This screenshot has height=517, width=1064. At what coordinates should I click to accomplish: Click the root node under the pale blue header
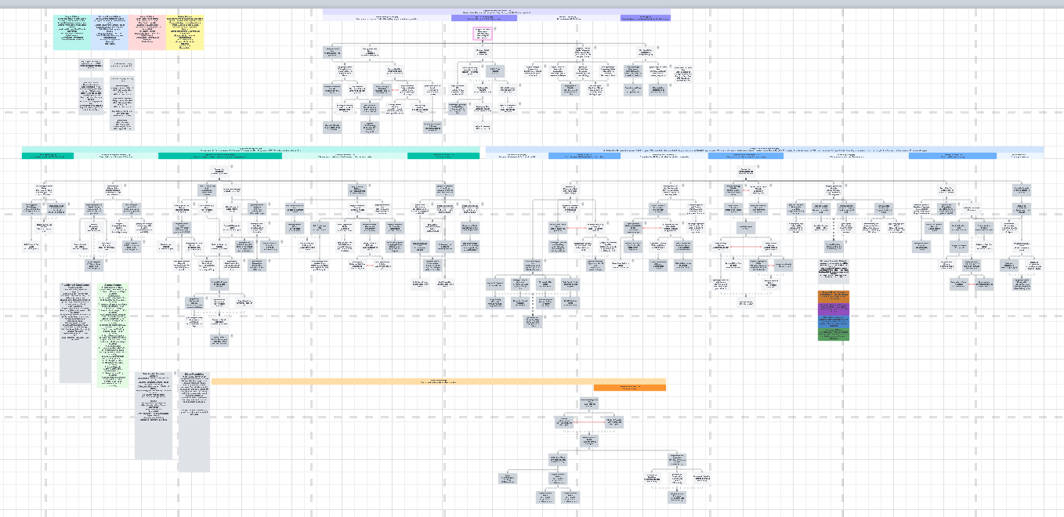[x=746, y=170]
